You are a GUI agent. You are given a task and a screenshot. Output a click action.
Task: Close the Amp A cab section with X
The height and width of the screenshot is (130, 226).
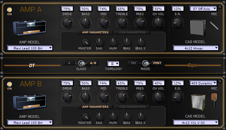(x=220, y=7)
